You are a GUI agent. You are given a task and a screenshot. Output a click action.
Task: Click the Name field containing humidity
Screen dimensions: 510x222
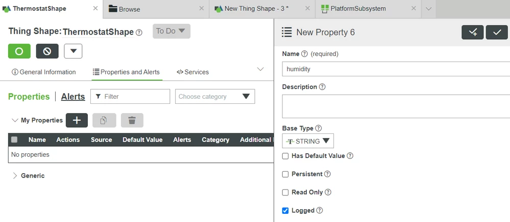click(x=396, y=69)
